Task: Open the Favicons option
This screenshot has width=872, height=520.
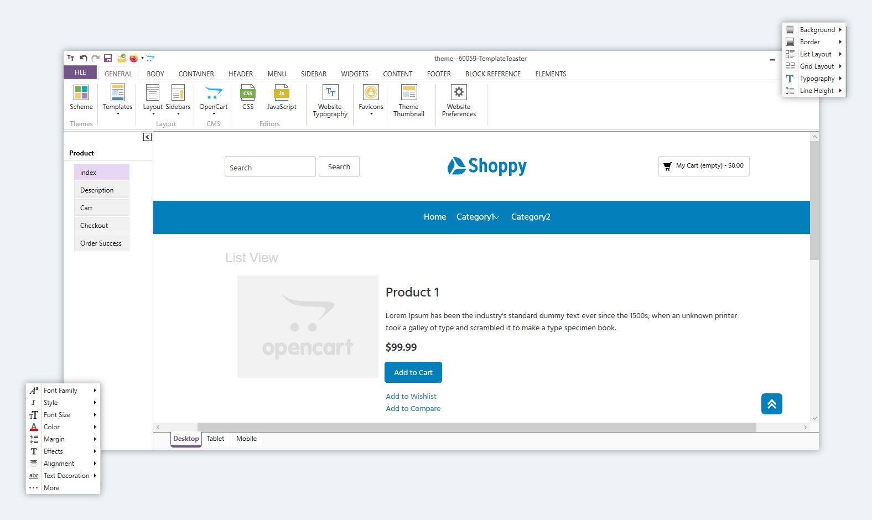Action: tap(371, 99)
